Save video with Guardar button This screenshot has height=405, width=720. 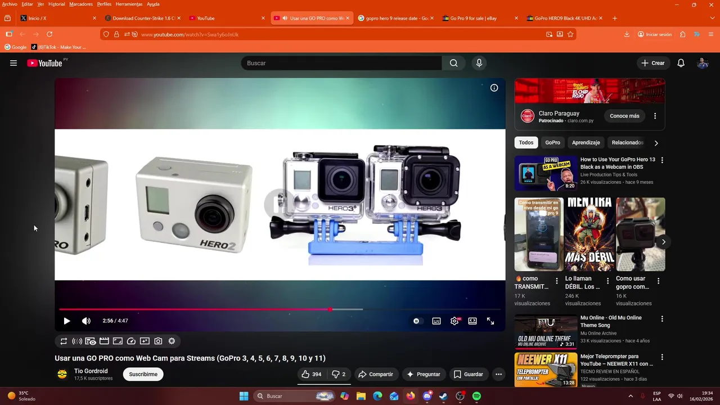click(x=469, y=374)
